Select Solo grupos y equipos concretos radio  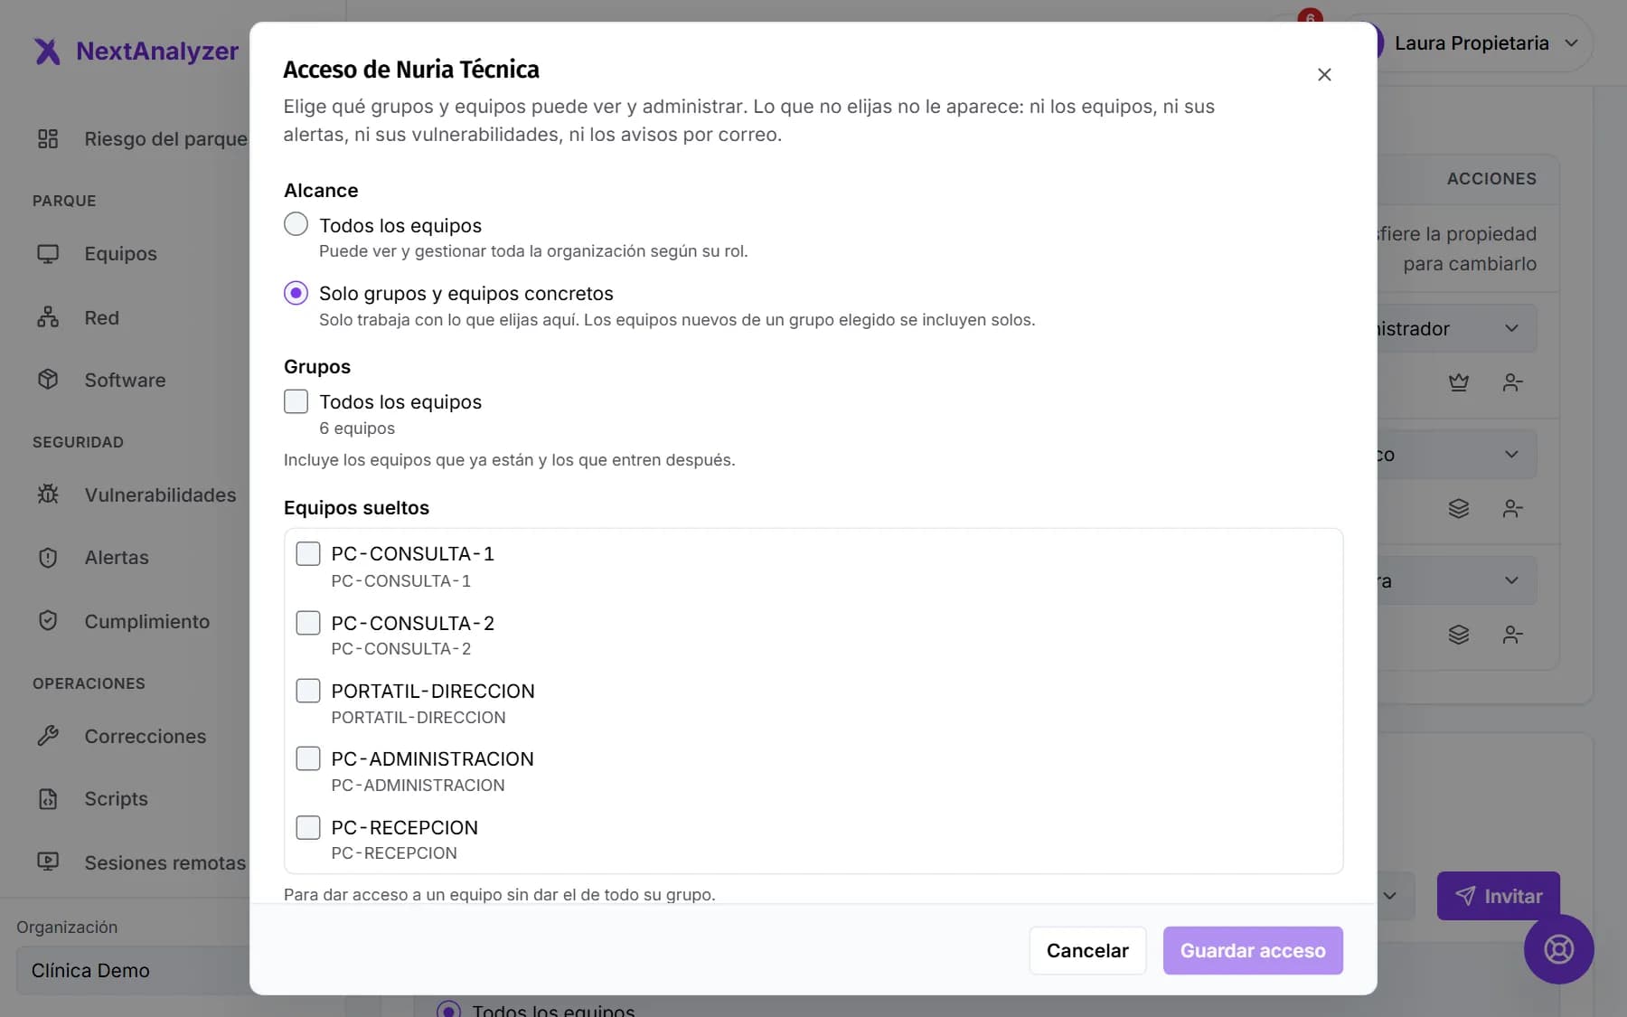(296, 293)
